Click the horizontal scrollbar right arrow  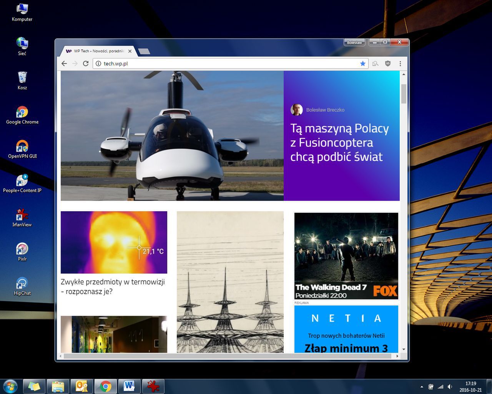[x=397, y=356]
